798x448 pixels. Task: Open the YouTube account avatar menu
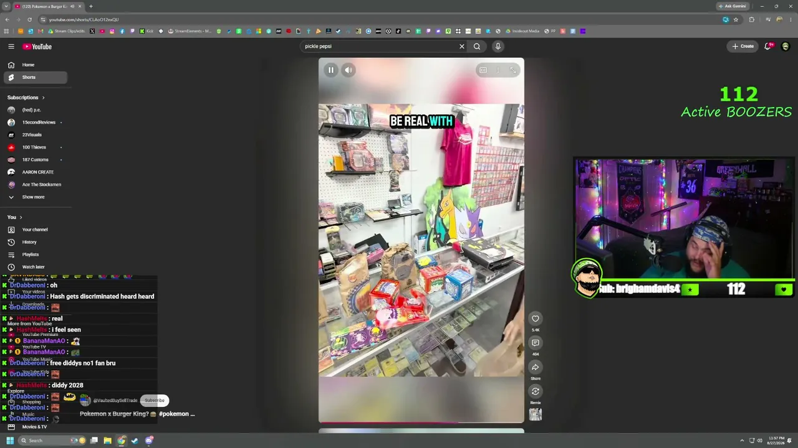point(786,46)
